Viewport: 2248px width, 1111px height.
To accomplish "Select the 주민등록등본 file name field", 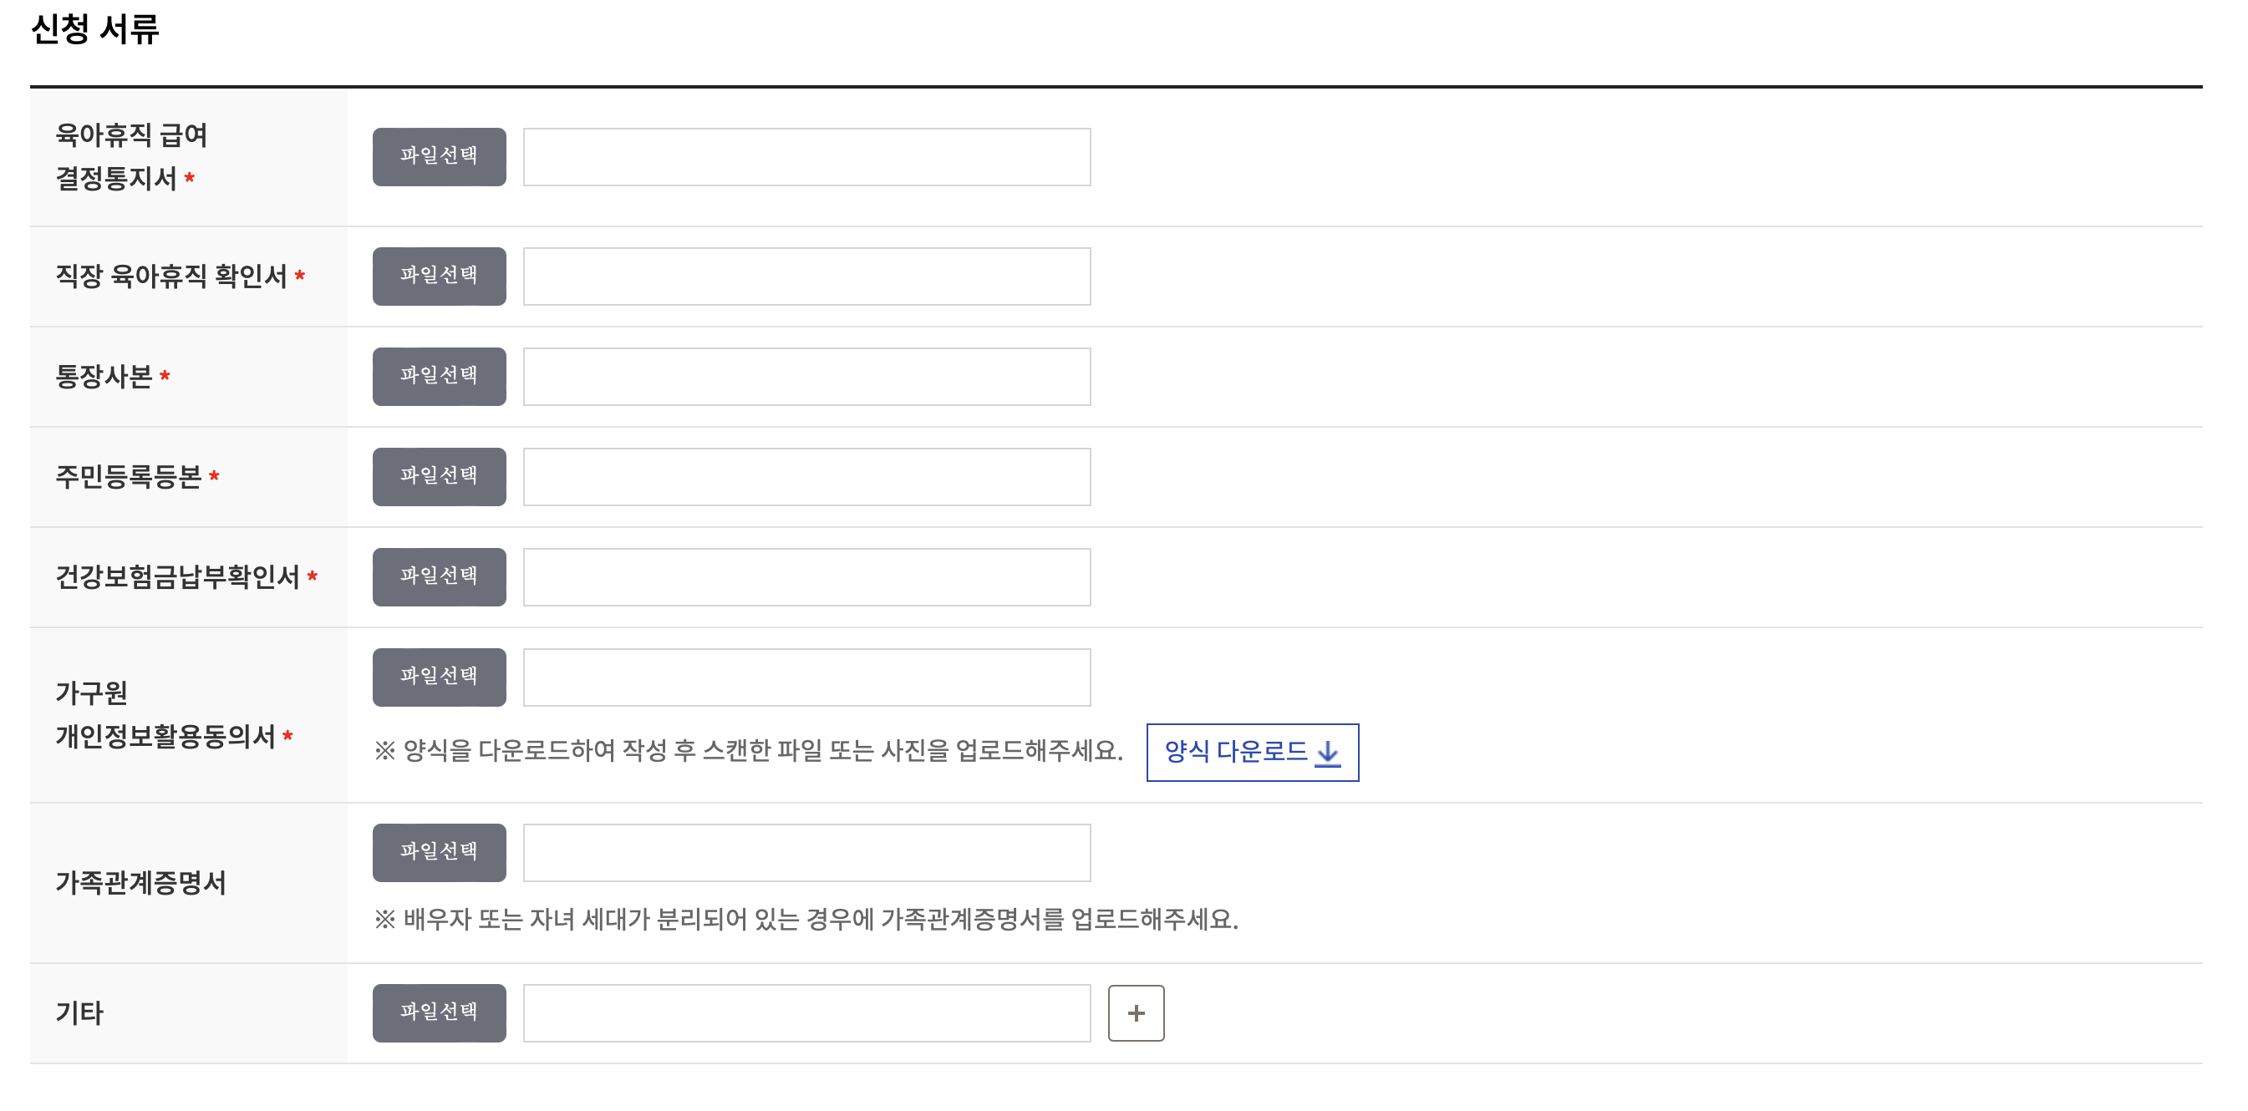I will coord(806,476).
